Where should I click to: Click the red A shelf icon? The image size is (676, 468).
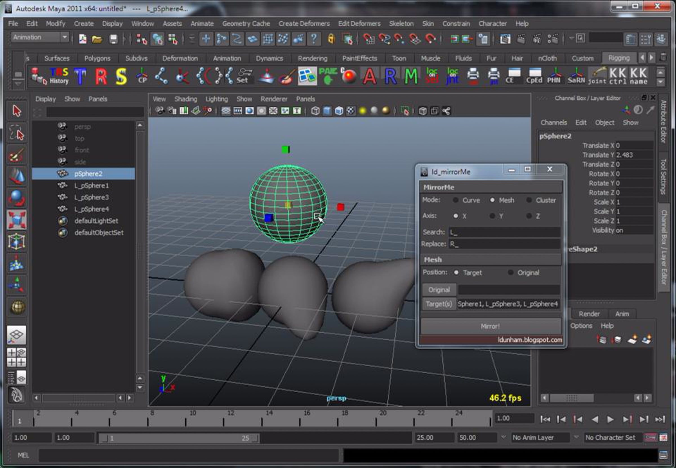click(x=369, y=76)
